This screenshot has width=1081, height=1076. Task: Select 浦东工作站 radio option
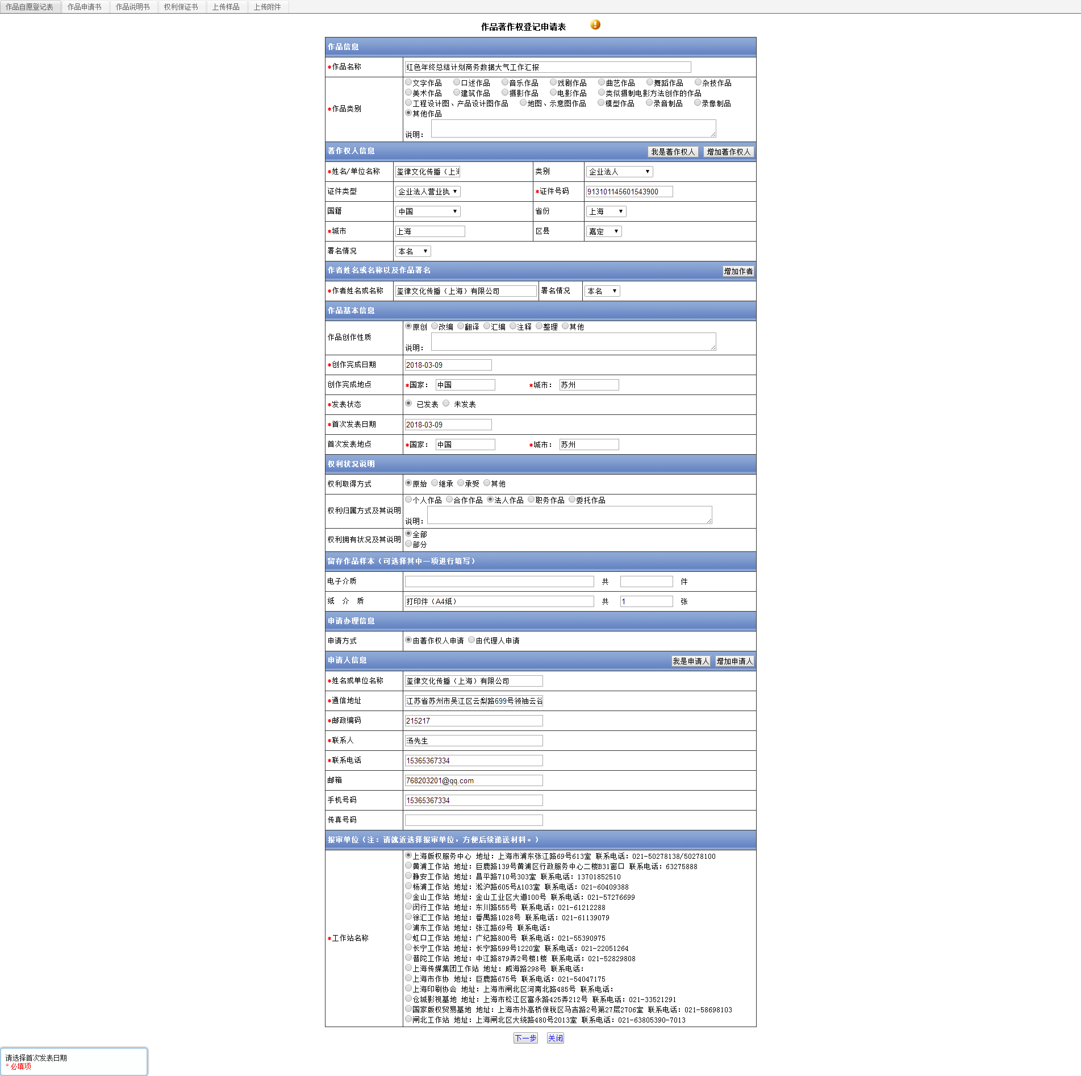(408, 927)
